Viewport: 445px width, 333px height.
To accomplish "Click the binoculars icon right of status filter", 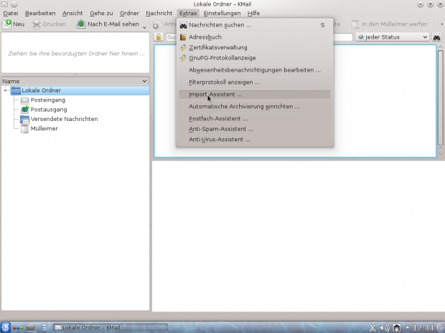I will point(436,37).
